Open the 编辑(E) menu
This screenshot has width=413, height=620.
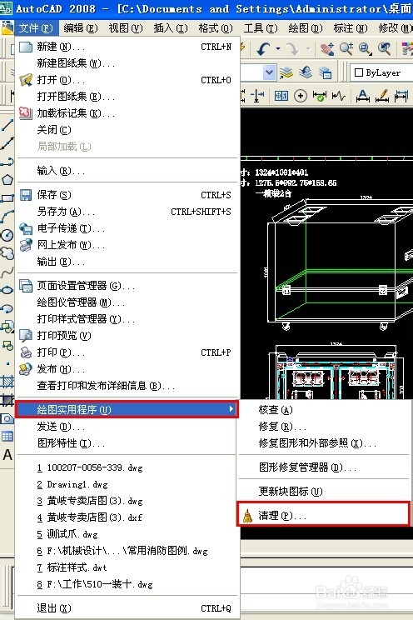coord(81,28)
